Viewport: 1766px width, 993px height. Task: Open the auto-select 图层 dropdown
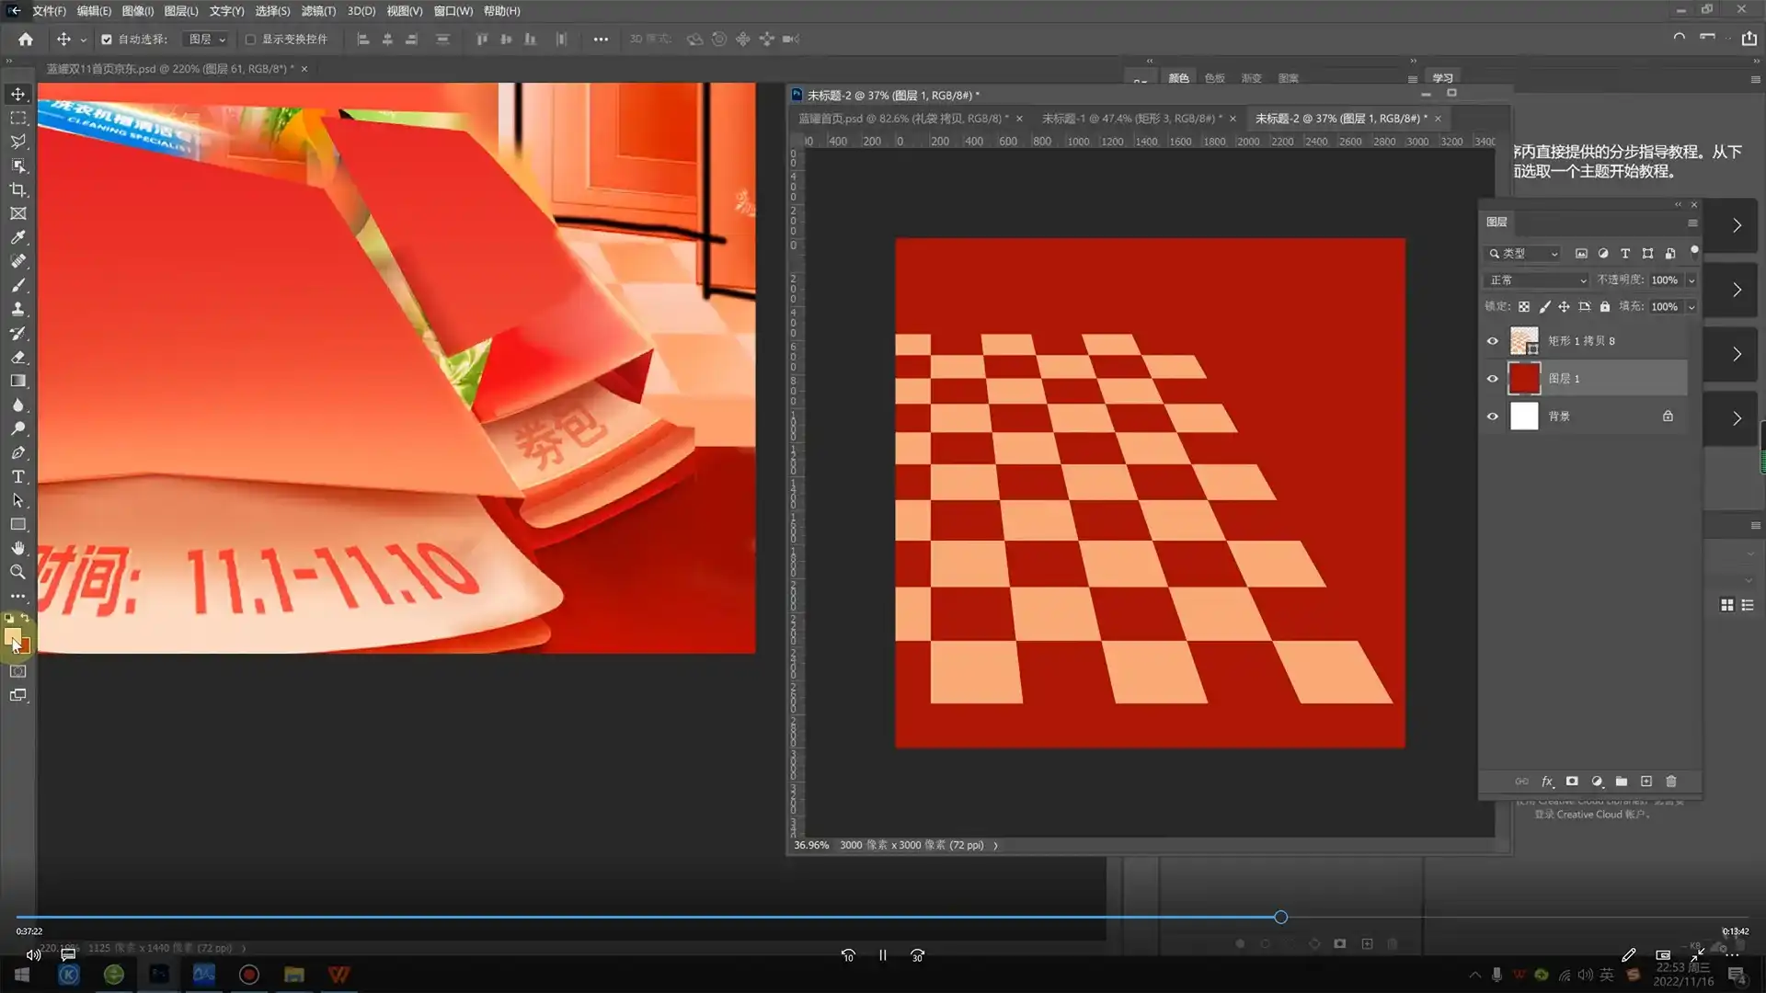207,40
